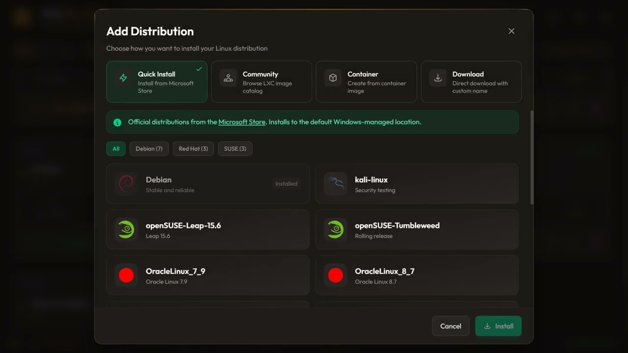Click the Quick Install lightning bolt icon

click(x=123, y=78)
